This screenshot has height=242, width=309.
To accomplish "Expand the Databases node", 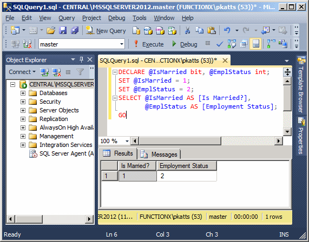I will coord(23,93).
